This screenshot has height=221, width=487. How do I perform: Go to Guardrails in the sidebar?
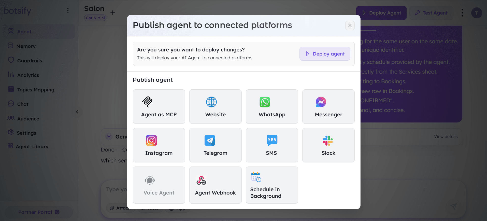[30, 61]
